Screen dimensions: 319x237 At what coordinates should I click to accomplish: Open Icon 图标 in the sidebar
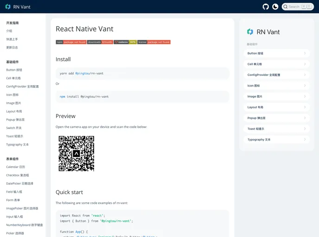(13, 95)
